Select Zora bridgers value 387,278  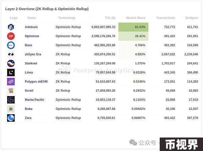(x=193, y=118)
